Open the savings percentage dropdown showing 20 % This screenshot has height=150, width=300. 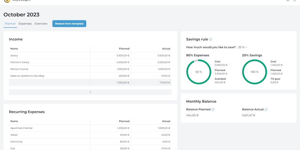(243, 47)
